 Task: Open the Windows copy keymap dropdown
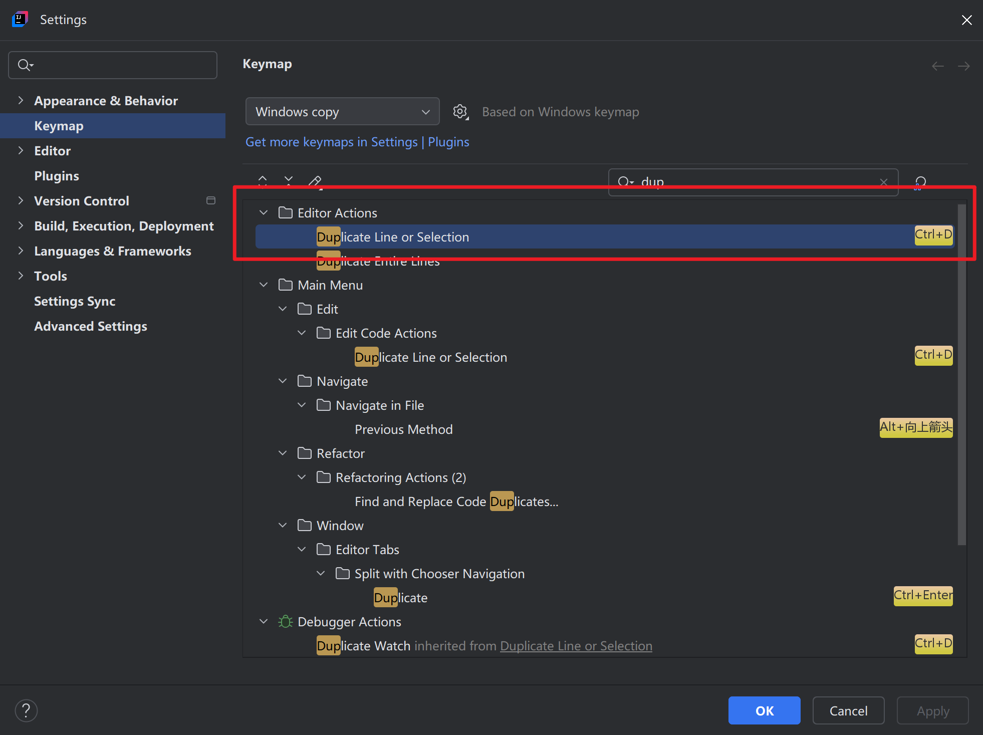[342, 111]
